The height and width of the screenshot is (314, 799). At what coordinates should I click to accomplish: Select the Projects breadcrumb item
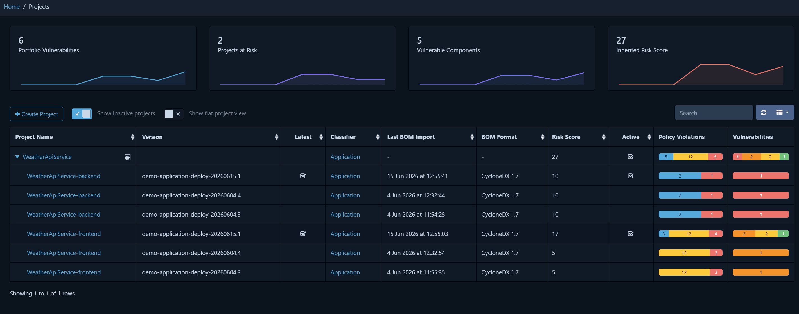[x=39, y=6]
